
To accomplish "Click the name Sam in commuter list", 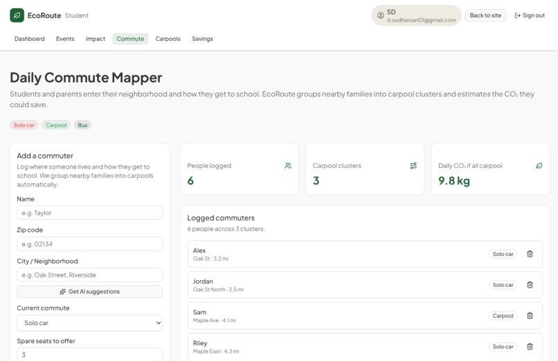I will 199,313.
